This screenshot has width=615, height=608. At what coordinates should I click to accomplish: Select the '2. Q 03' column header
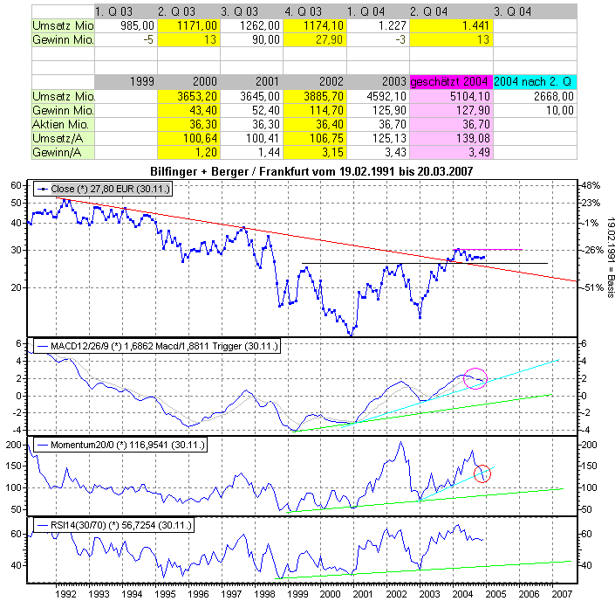click(x=188, y=11)
